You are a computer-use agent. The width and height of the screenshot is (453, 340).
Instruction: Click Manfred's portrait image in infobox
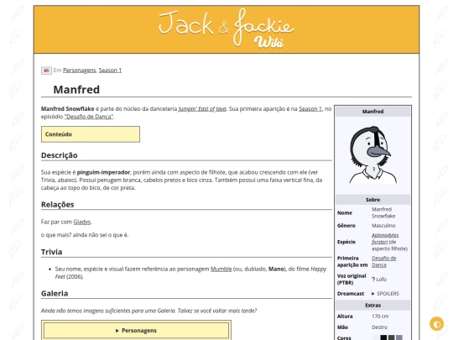coord(372,155)
